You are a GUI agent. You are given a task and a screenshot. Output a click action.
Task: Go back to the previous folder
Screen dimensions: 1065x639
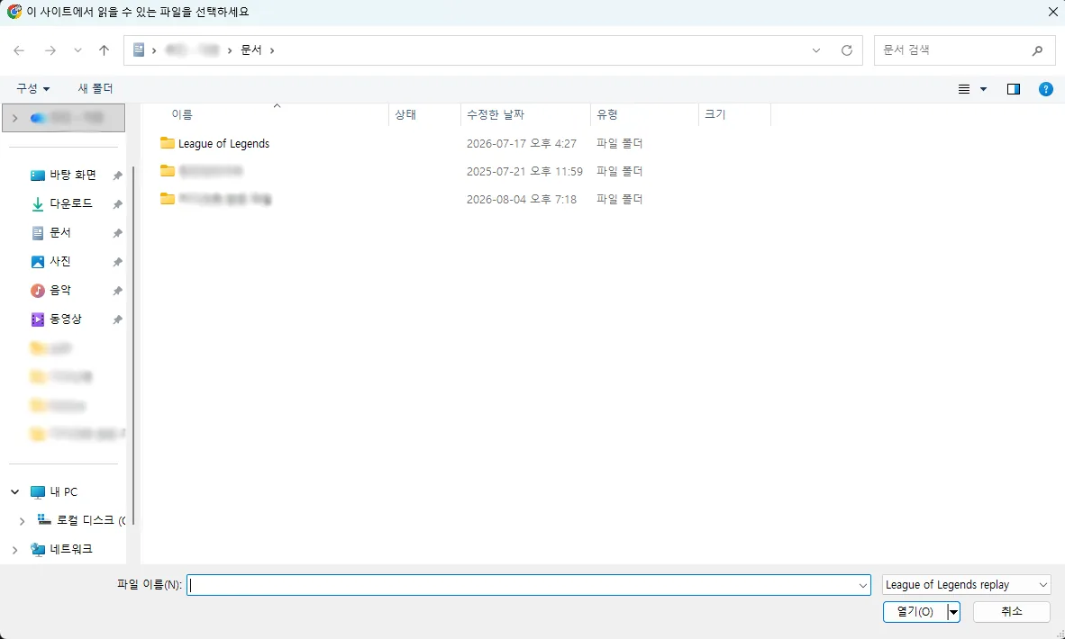click(19, 50)
